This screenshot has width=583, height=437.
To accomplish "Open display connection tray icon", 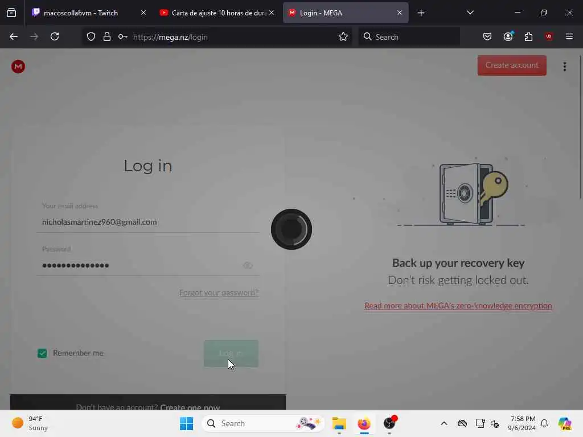I will coord(480,423).
